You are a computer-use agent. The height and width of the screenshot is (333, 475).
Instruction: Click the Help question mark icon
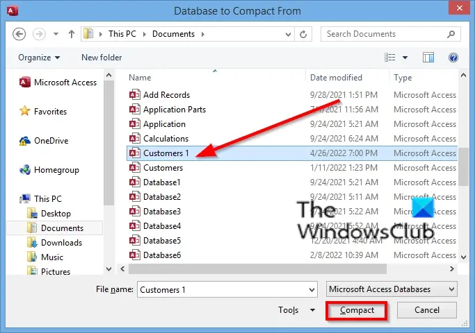coord(453,58)
